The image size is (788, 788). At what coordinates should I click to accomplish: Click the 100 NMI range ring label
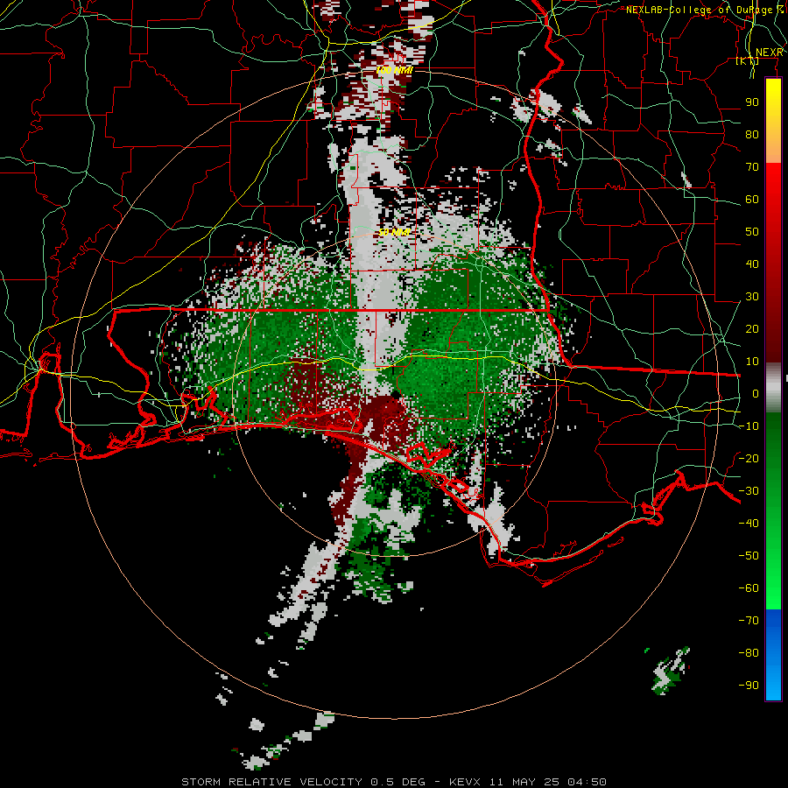click(394, 70)
